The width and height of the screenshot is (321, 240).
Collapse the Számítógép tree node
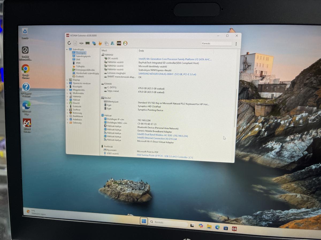pyautogui.click(x=67, y=49)
